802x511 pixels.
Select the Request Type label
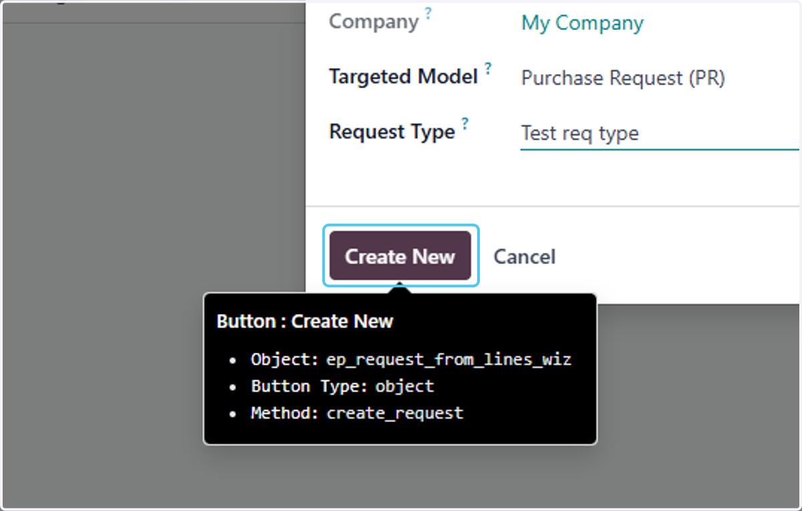(392, 132)
